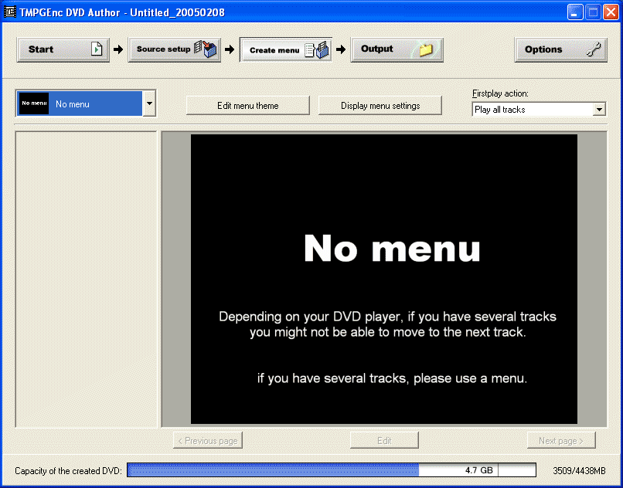Click the folder icon on Output
623x488 pixels.
coord(426,49)
